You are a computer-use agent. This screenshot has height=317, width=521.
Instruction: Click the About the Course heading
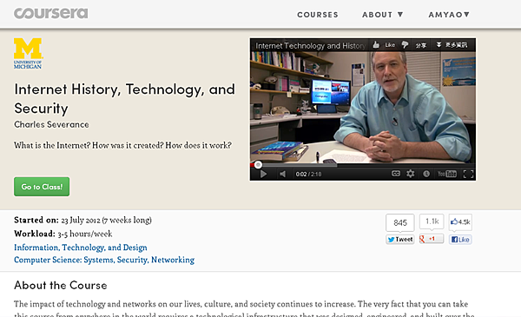(x=61, y=285)
